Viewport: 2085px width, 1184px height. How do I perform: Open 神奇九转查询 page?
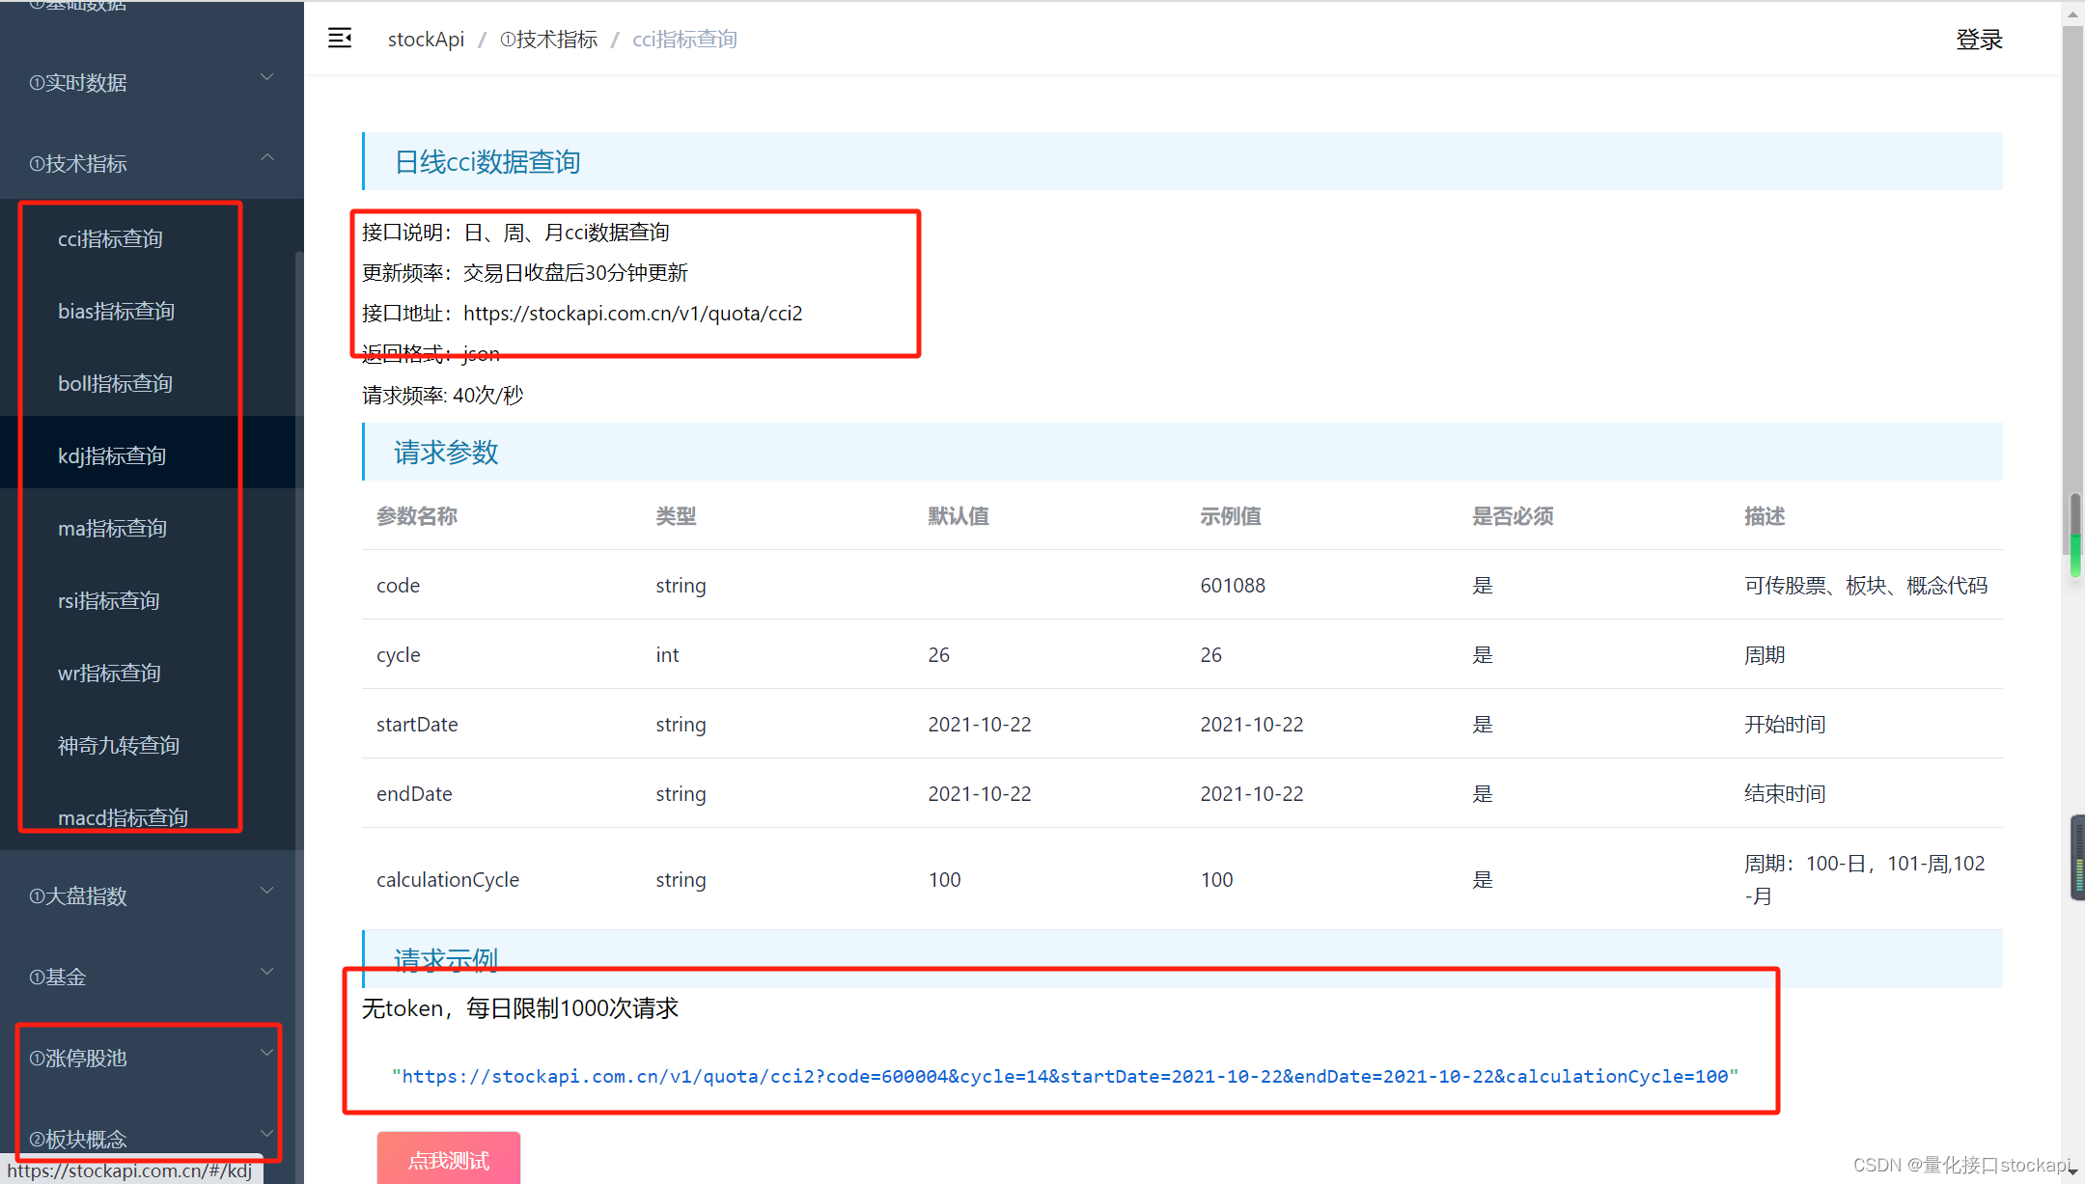coord(119,745)
